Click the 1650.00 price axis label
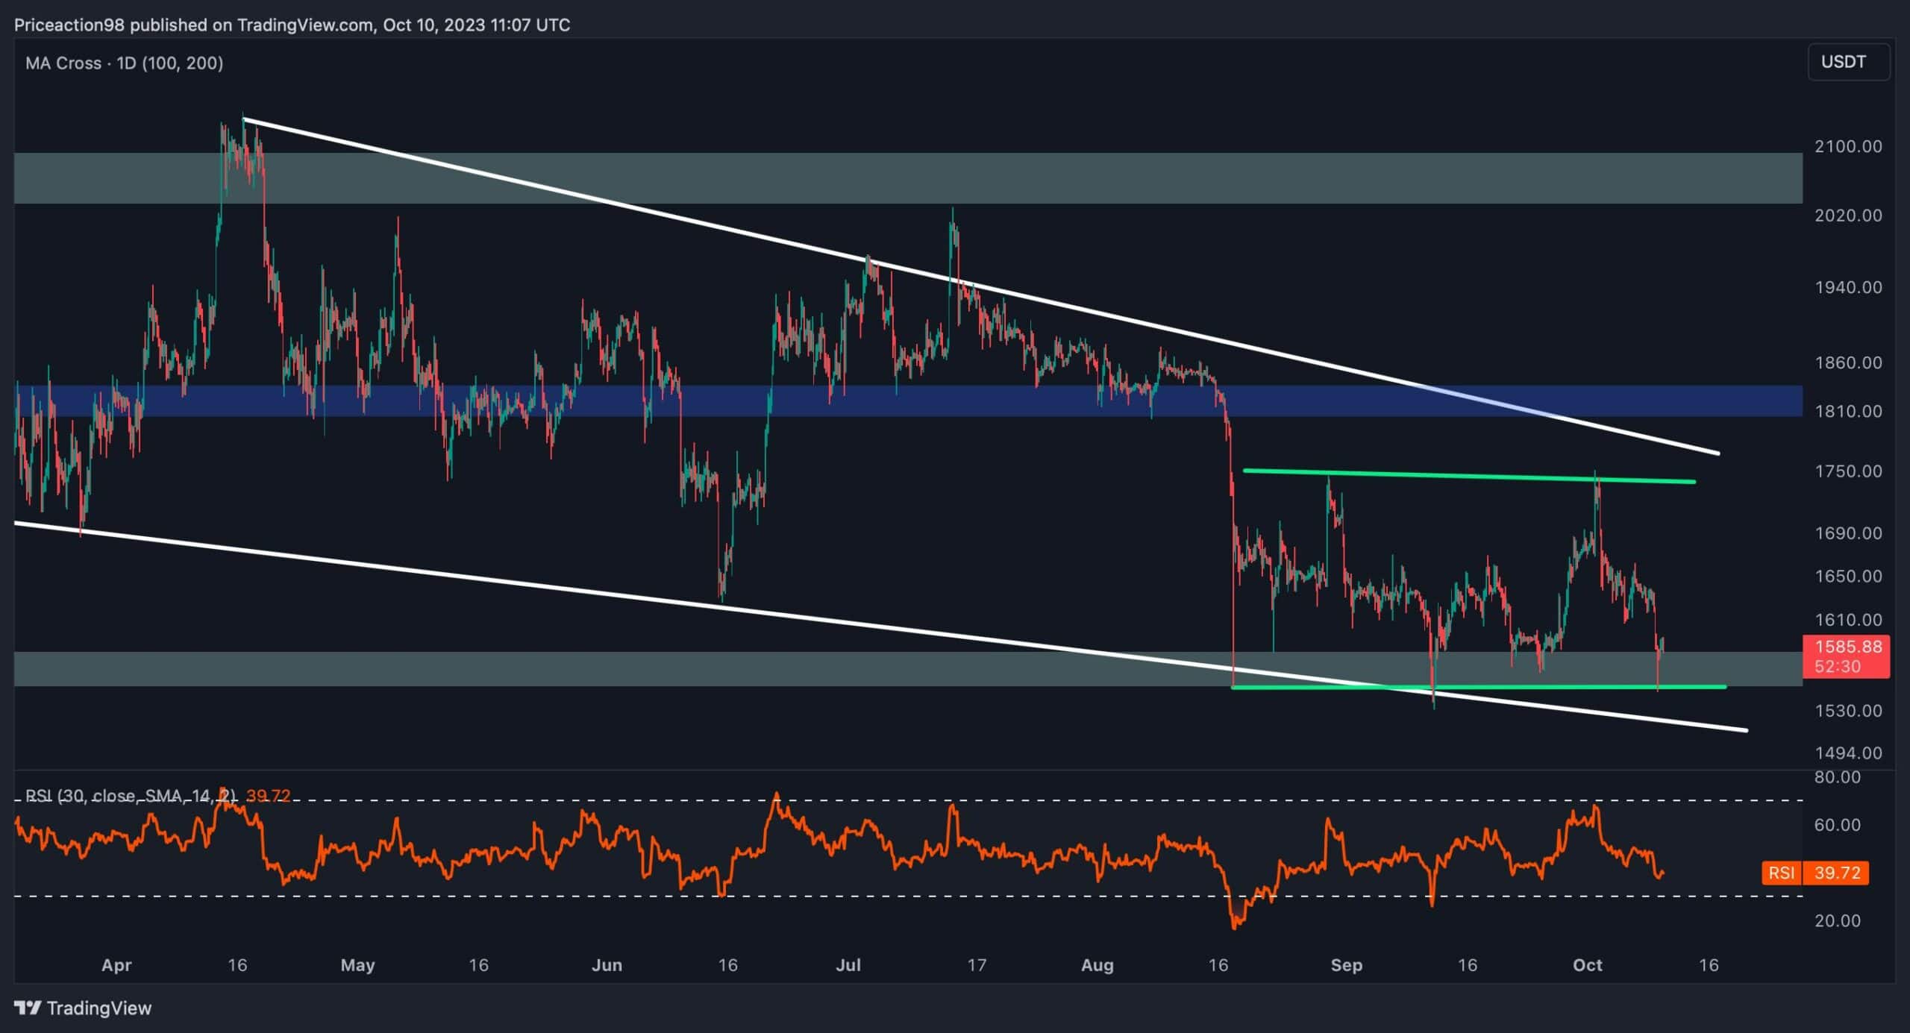 coord(1848,576)
